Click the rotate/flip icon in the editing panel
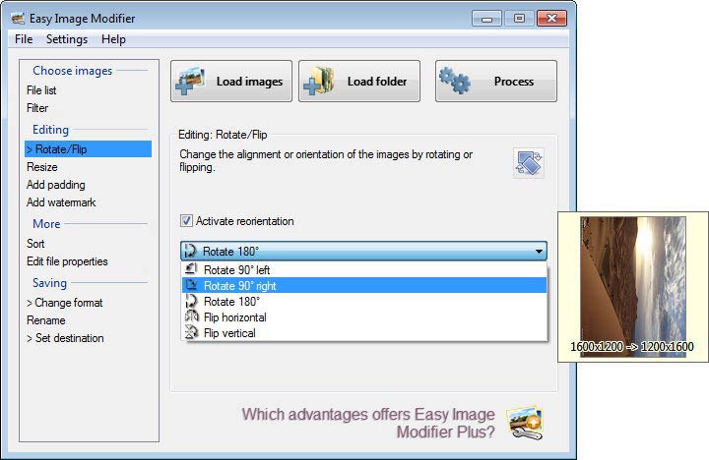Screen dimensions: 709x460 point(528,162)
